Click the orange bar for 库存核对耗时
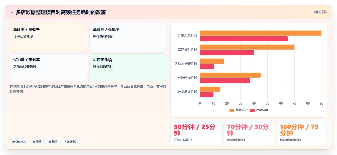The height and width of the screenshot is (155, 337). point(247,47)
